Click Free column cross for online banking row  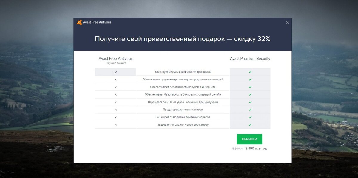(x=115, y=95)
